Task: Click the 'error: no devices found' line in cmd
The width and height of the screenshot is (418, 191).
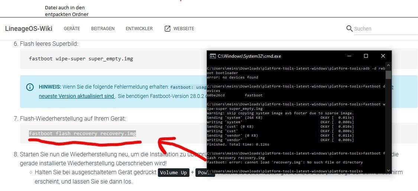Action: pos(233,77)
